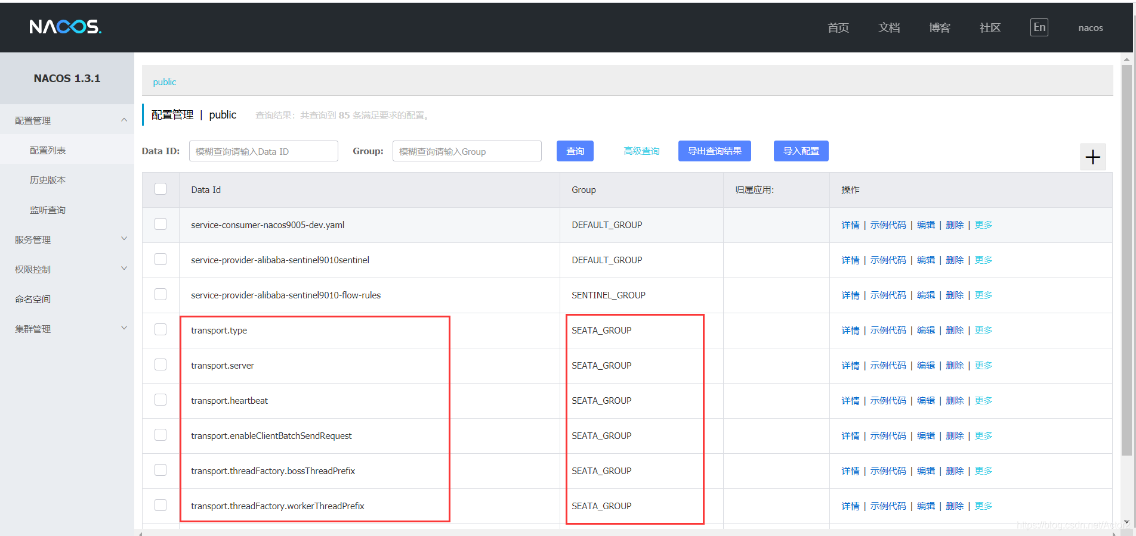
Task: Focus the Data ID search field
Action: 264,151
